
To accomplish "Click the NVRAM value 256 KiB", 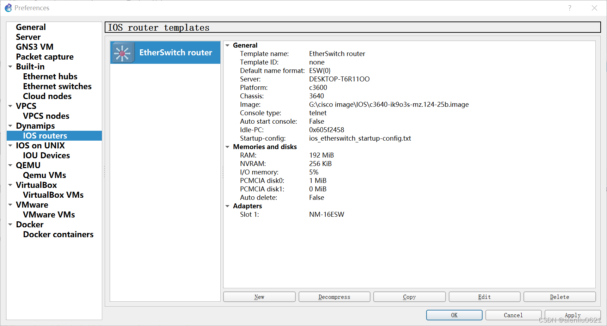I will pos(320,164).
